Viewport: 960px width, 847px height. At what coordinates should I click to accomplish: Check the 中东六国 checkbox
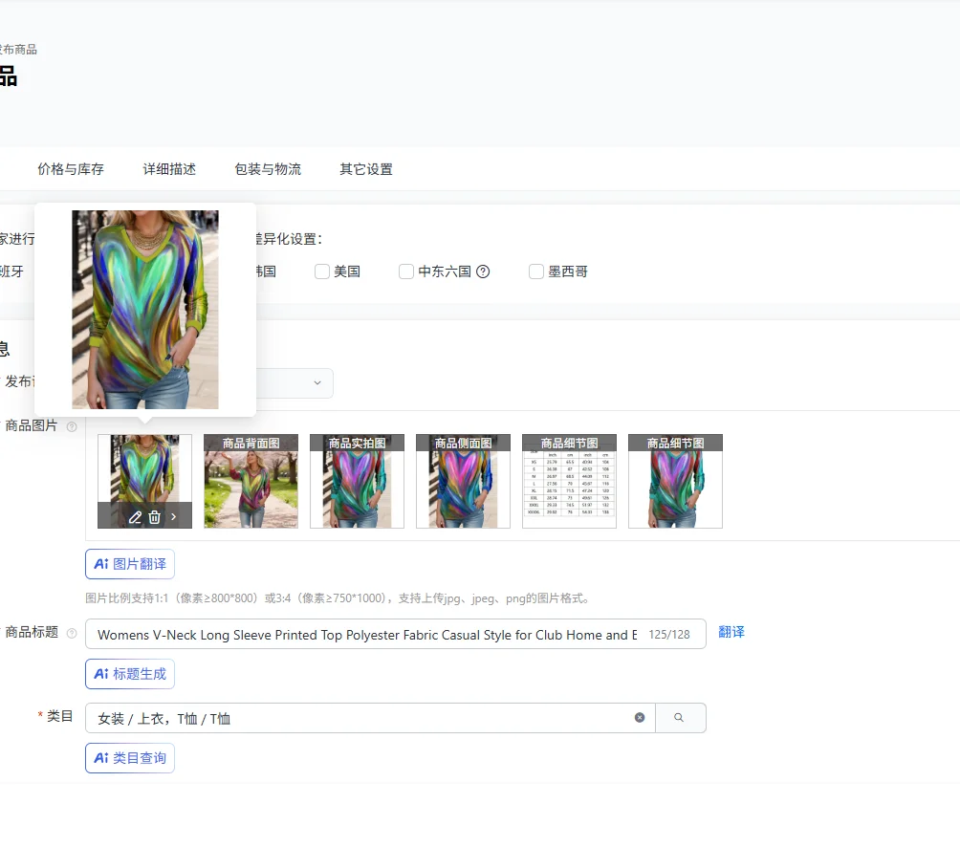click(x=406, y=271)
